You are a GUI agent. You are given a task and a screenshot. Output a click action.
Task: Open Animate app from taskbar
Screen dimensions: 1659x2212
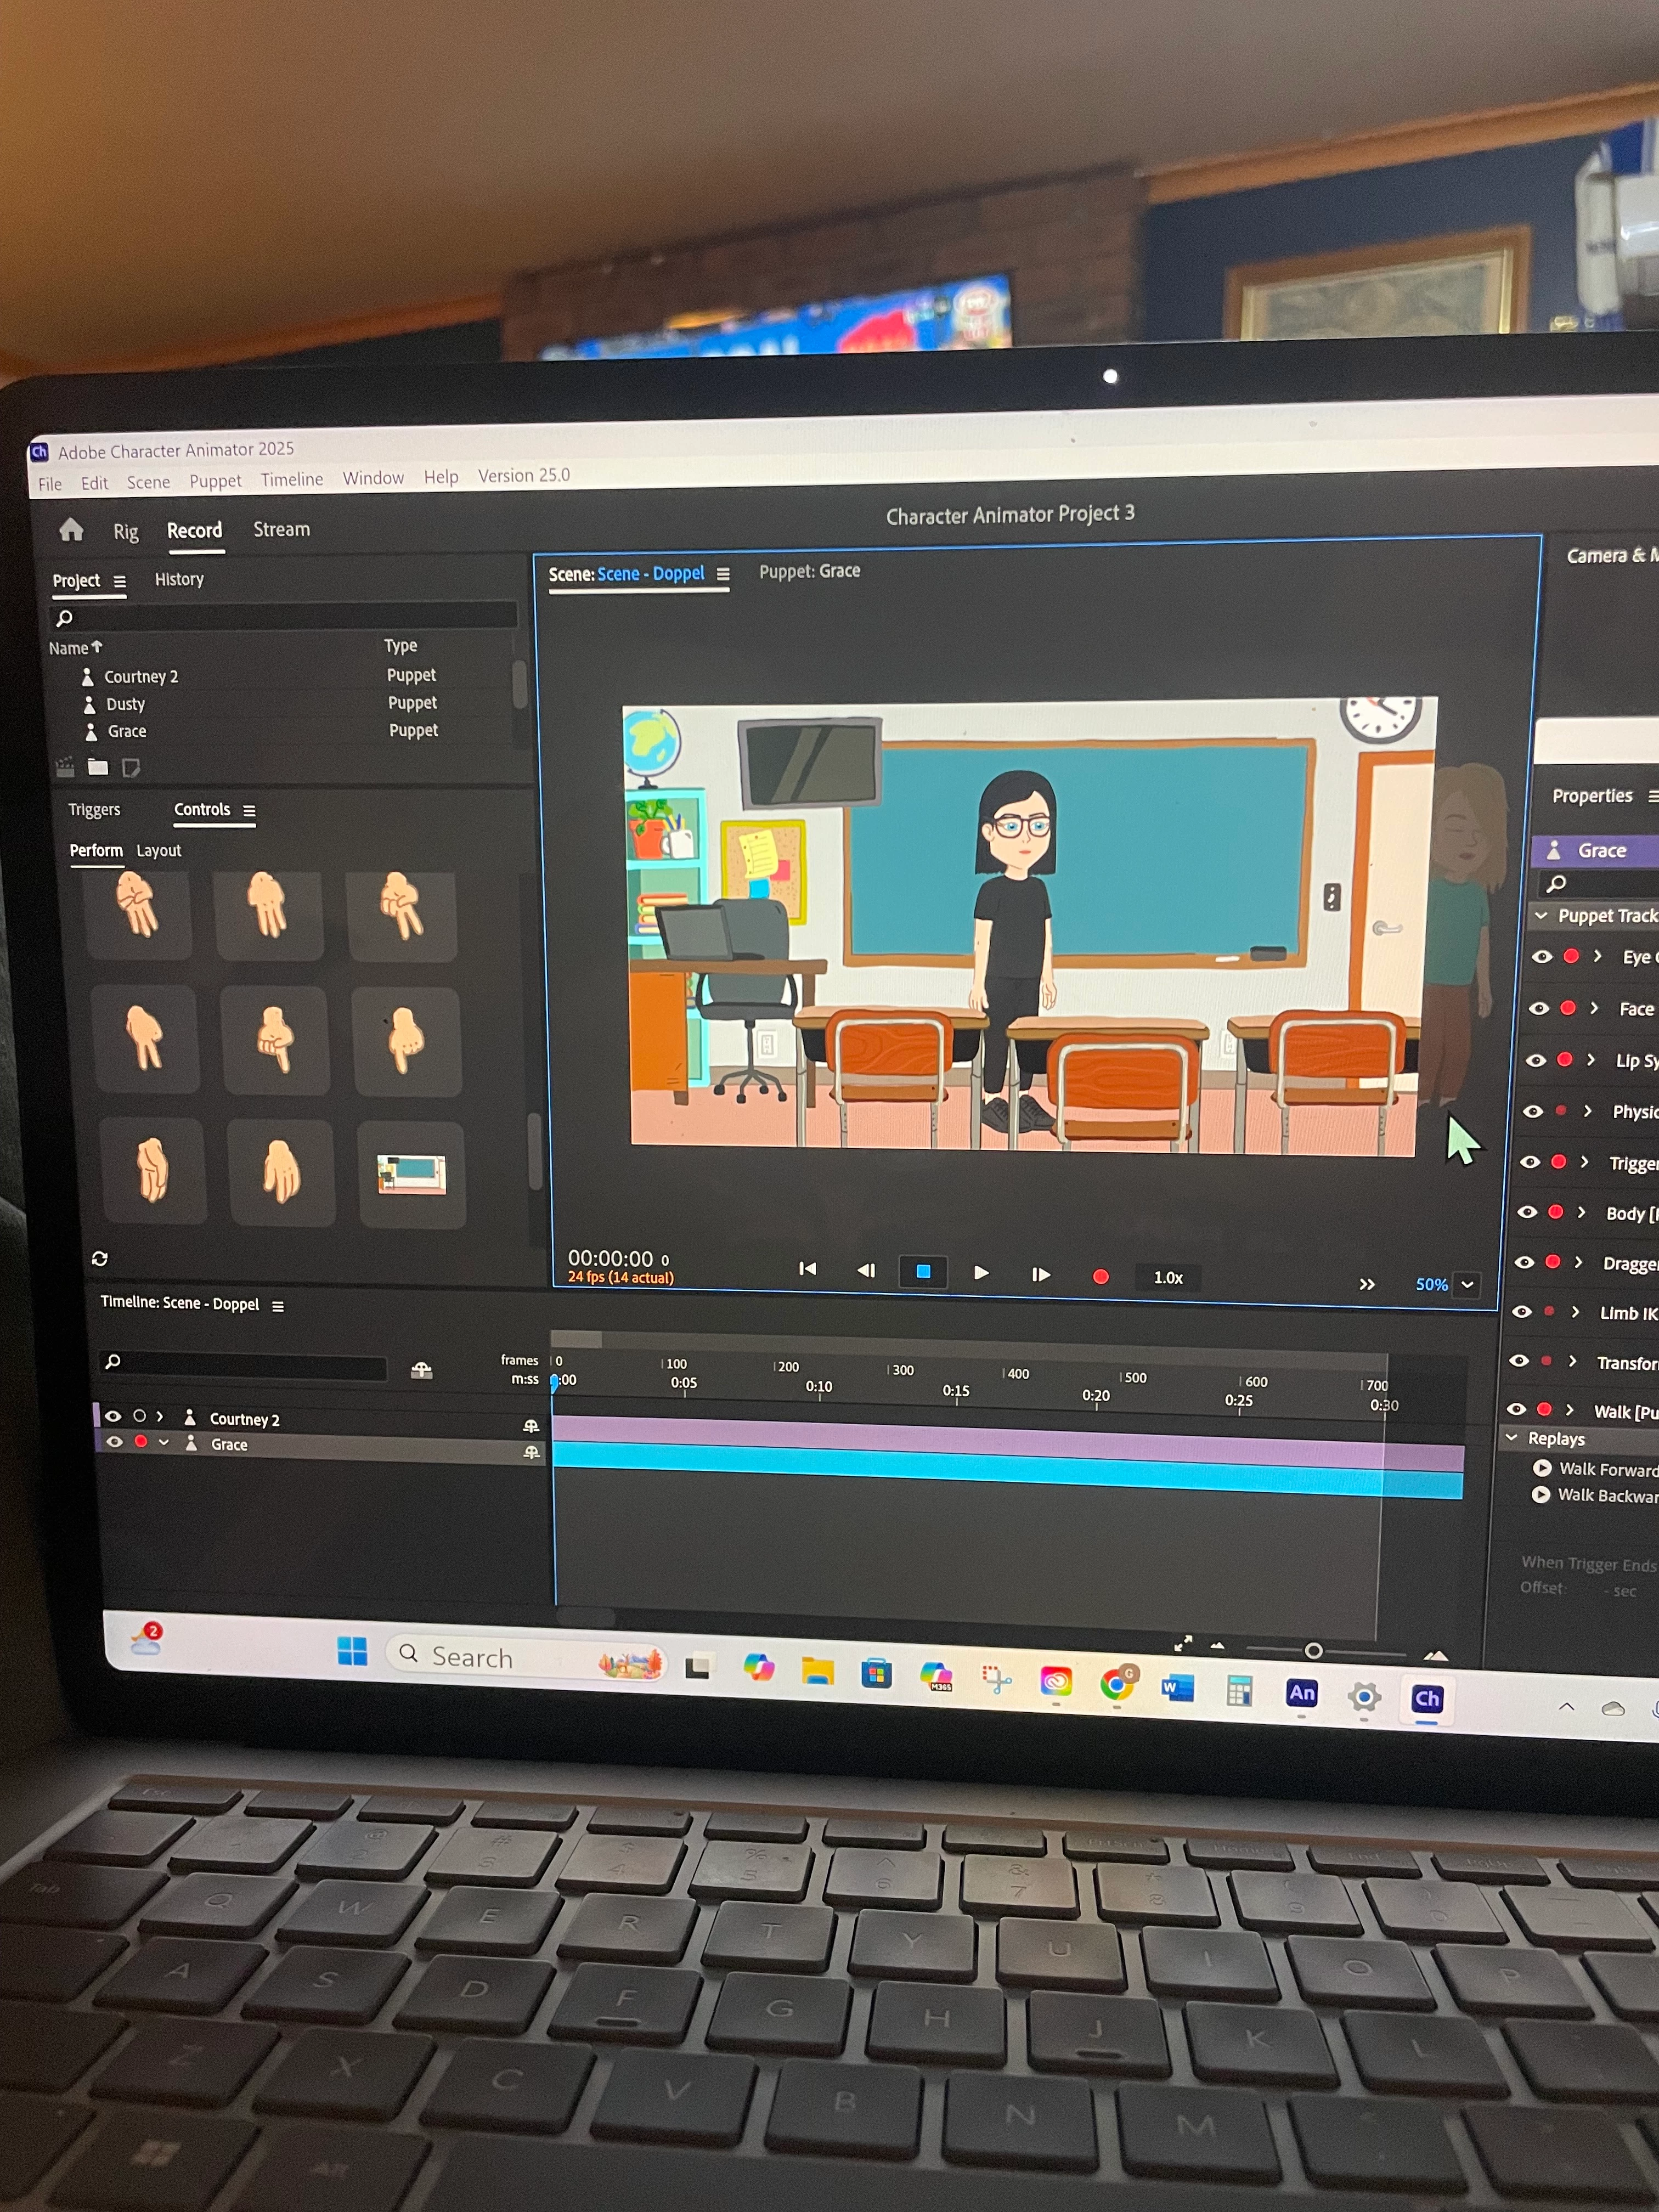tap(1301, 1694)
